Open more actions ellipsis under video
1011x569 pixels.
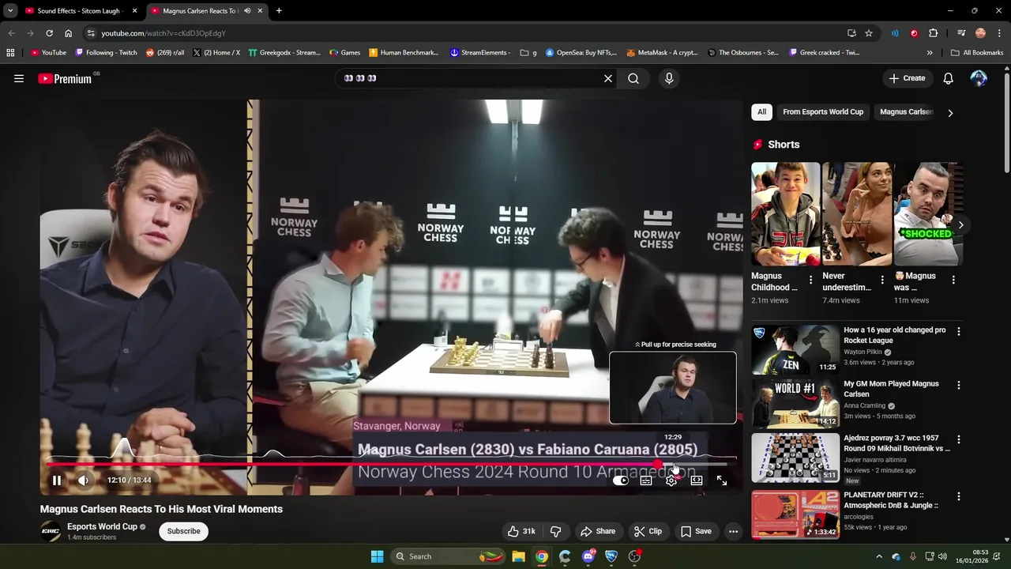[x=733, y=531]
